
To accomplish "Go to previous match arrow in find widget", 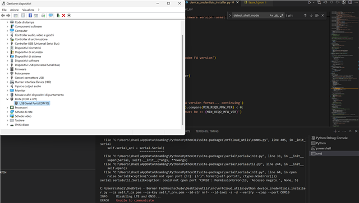I will pyautogui.click(x=305, y=16).
